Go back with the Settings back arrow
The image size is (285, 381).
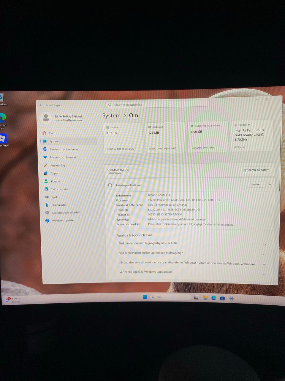click(41, 105)
